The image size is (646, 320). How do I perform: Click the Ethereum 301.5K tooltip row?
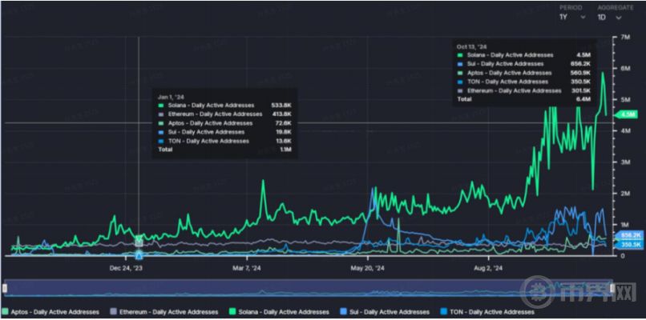click(x=524, y=90)
